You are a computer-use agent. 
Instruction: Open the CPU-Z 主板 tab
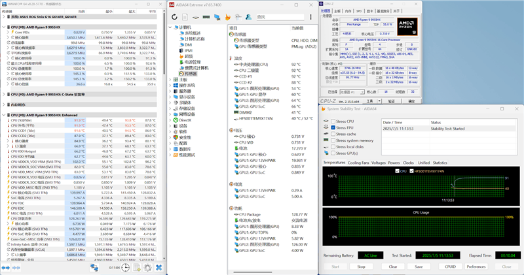(x=337, y=11)
